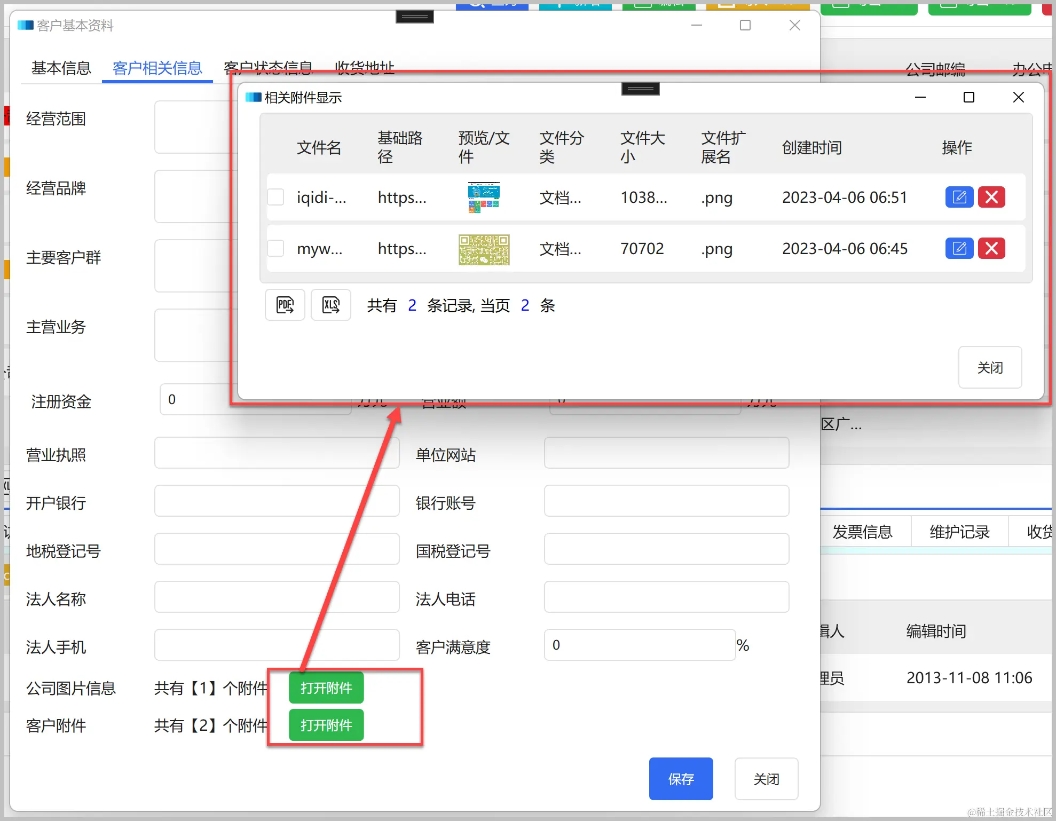Screen dimensions: 1056x821
Task: Export attachment list to PDF
Action: pos(285,305)
